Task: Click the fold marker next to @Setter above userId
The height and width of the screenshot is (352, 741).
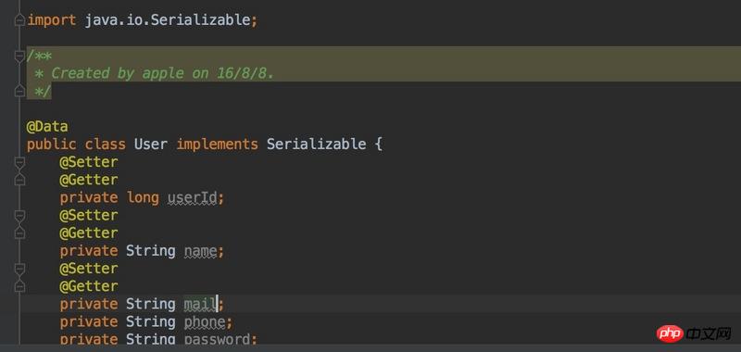Action: tap(19, 163)
